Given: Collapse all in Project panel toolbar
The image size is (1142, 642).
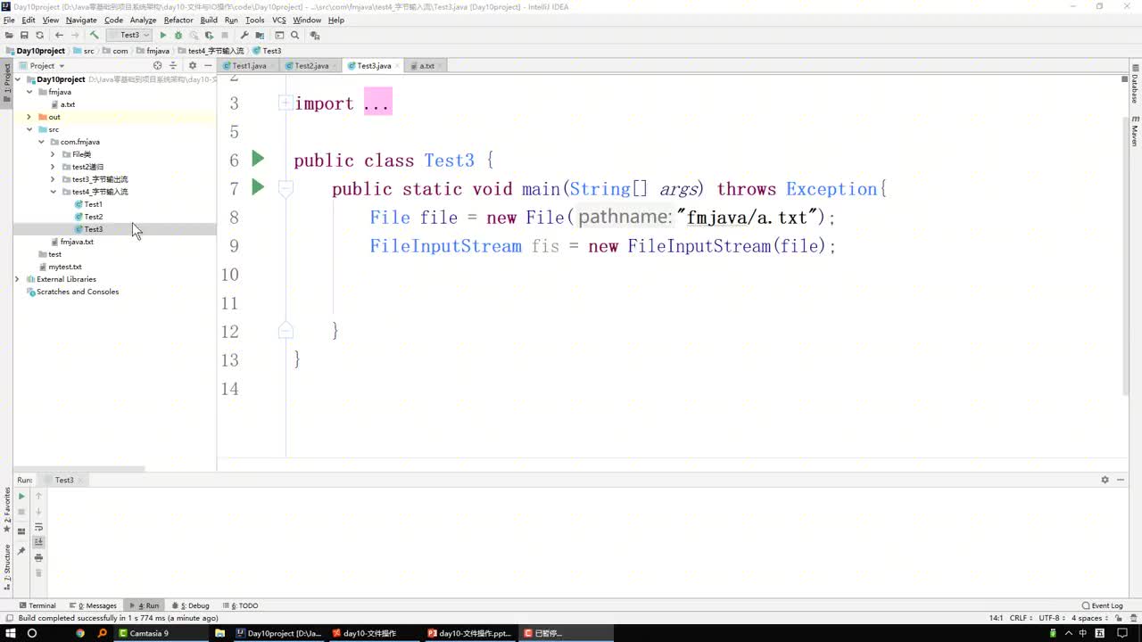Looking at the screenshot, I should 173,66.
